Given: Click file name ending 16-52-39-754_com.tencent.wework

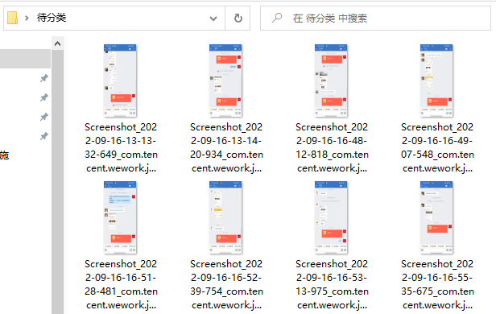Looking at the screenshot, I should tap(226, 284).
